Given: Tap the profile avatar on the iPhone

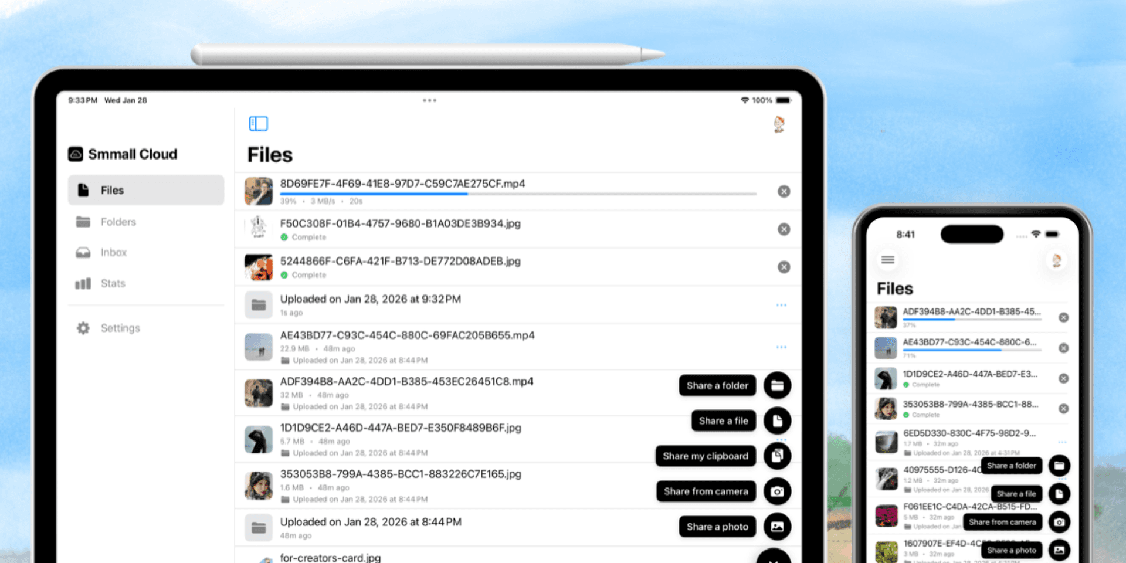Looking at the screenshot, I should [x=1056, y=260].
